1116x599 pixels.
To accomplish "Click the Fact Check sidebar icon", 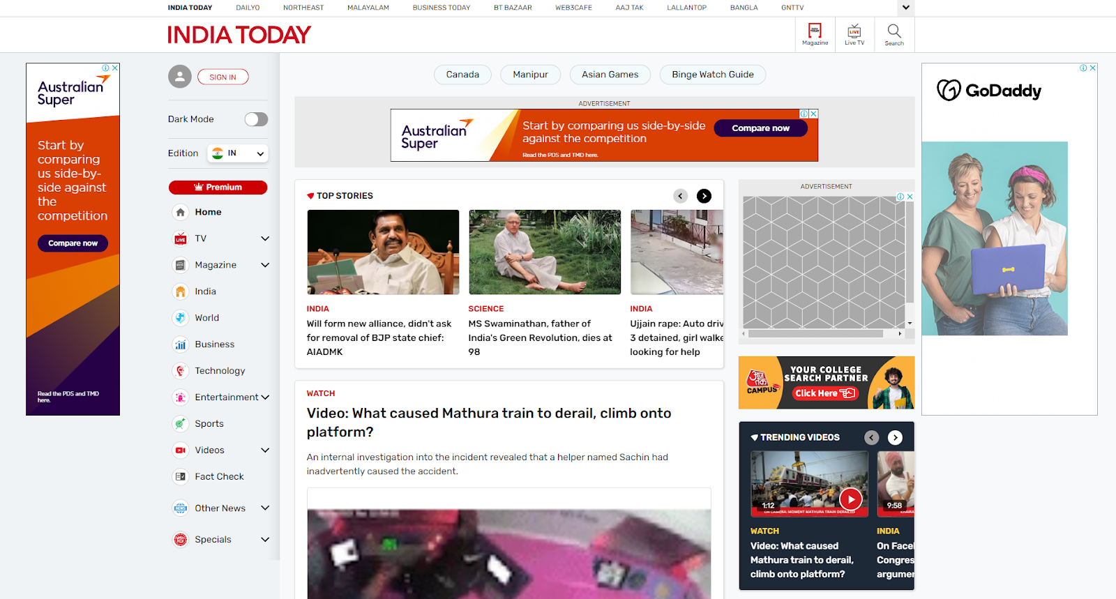I will click(x=181, y=477).
